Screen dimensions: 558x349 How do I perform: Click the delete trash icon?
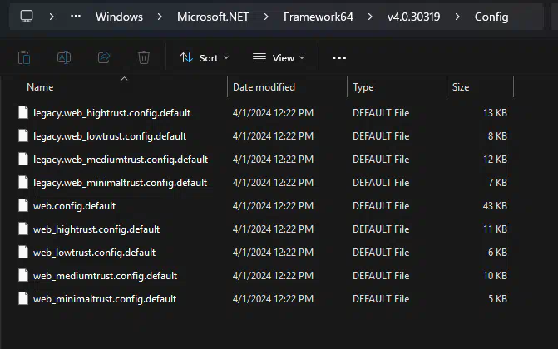click(x=144, y=57)
